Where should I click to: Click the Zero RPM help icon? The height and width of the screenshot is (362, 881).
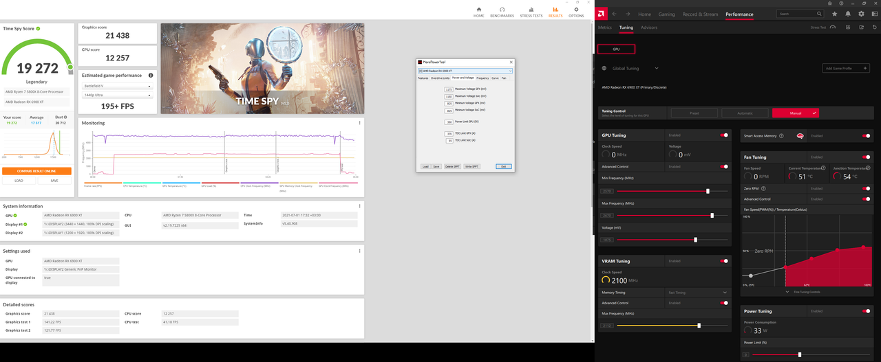click(764, 188)
